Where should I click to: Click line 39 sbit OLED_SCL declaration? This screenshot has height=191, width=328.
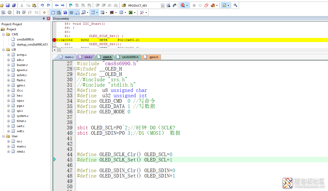click(126, 128)
